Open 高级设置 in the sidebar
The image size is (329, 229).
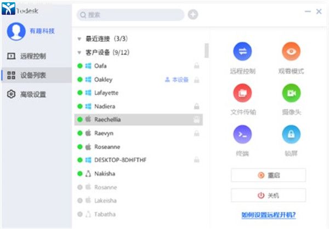[x=33, y=94]
